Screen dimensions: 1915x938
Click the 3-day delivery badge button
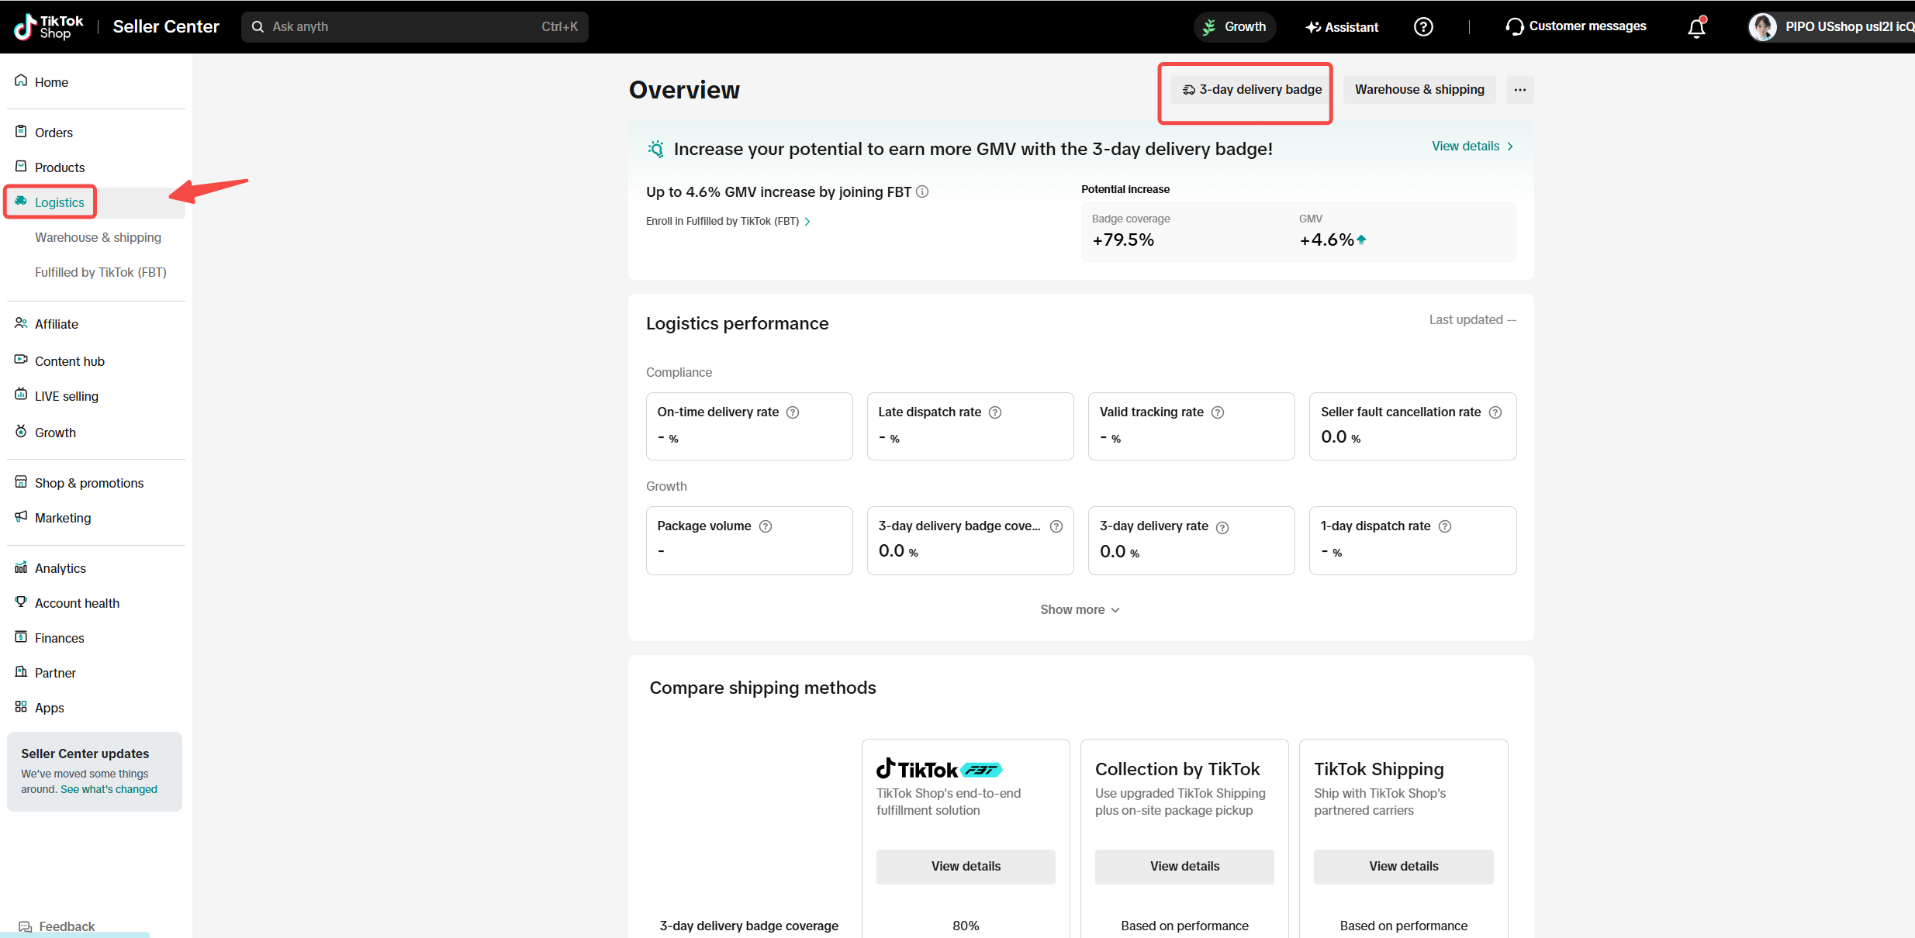click(x=1252, y=90)
